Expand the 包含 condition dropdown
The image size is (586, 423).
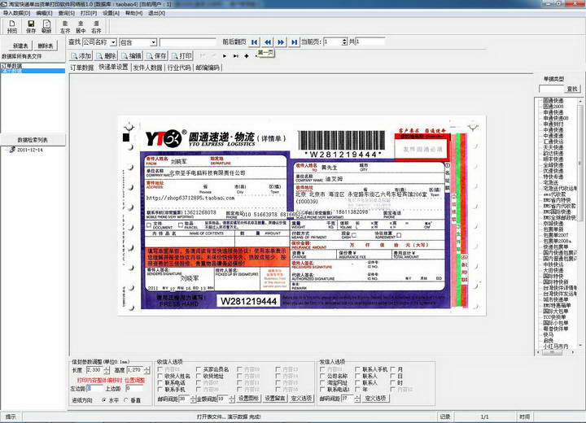(x=153, y=42)
